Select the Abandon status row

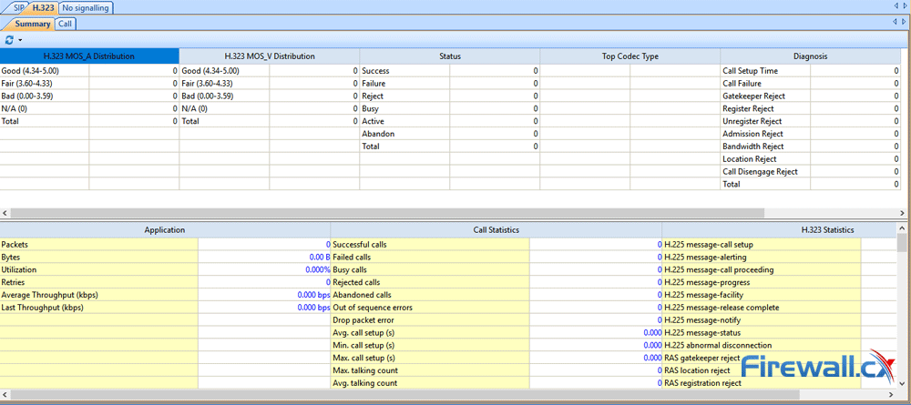click(x=450, y=134)
